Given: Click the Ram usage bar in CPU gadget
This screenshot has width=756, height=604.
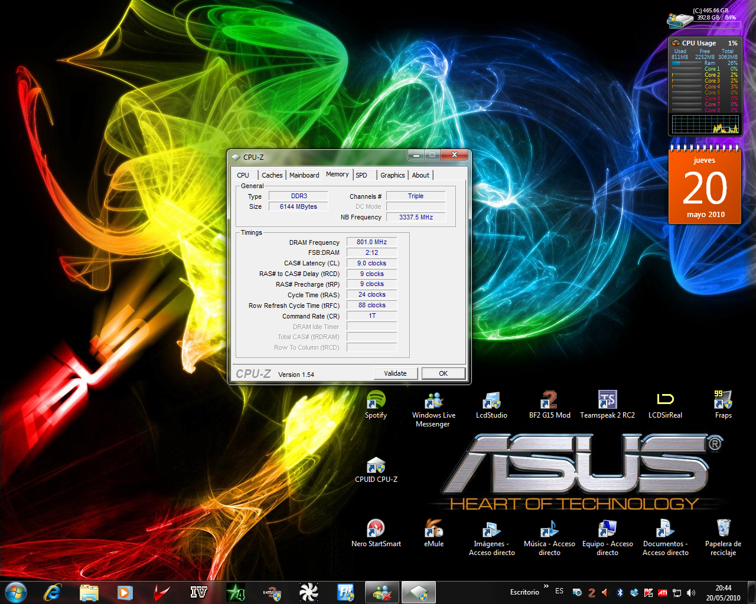Looking at the screenshot, I should pos(686,63).
